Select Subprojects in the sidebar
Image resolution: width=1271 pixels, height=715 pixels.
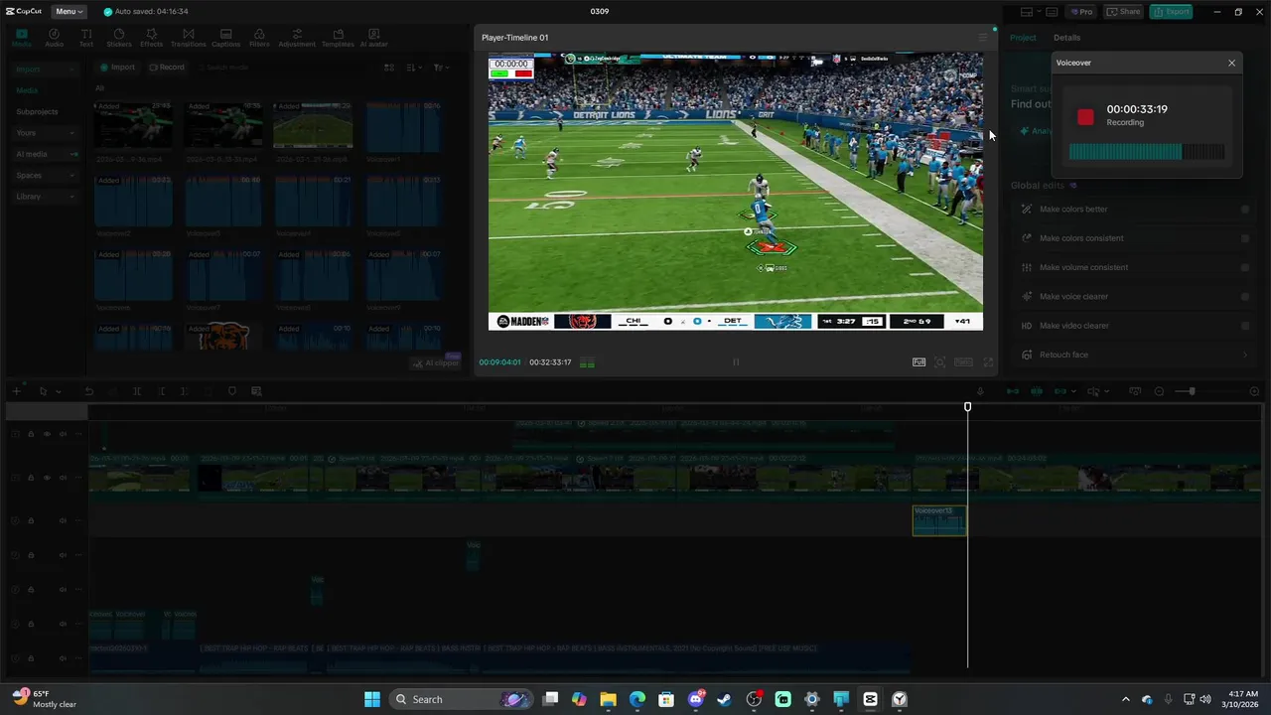coord(37,111)
